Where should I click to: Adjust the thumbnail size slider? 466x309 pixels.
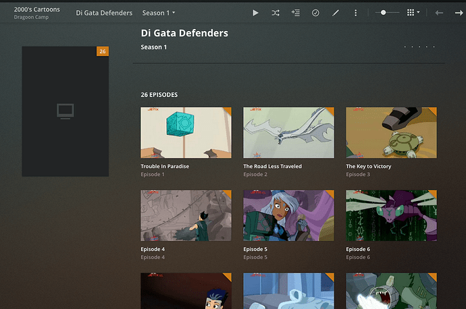[387, 12]
